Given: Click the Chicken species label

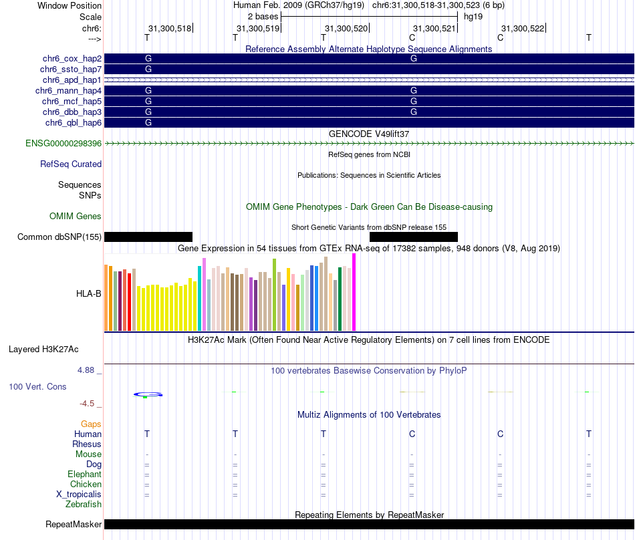Looking at the screenshot, I should click(x=86, y=484).
